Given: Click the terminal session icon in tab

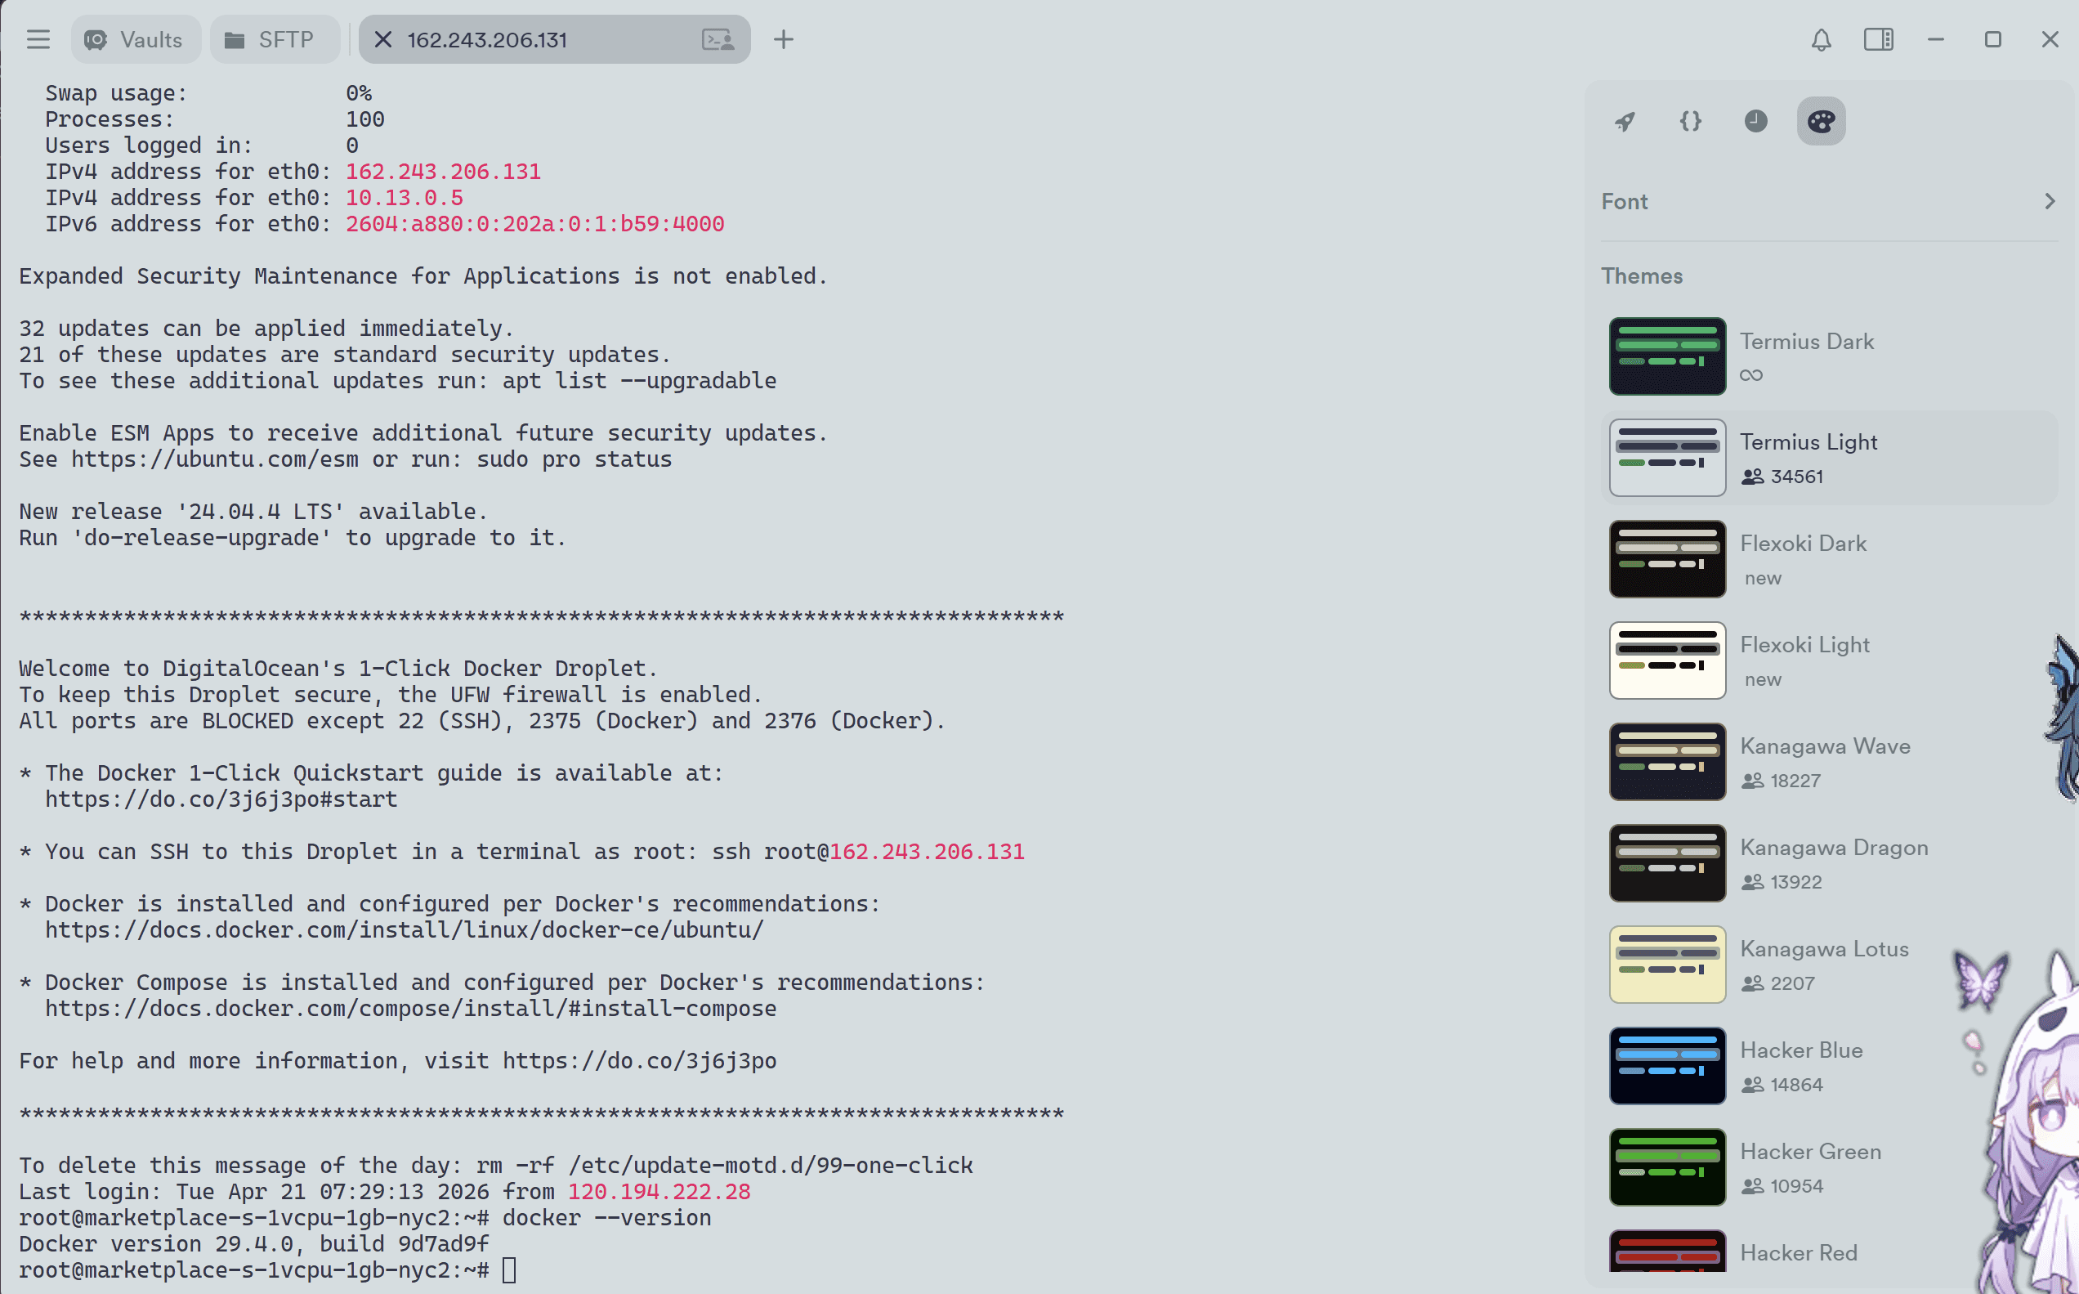Looking at the screenshot, I should click(718, 39).
